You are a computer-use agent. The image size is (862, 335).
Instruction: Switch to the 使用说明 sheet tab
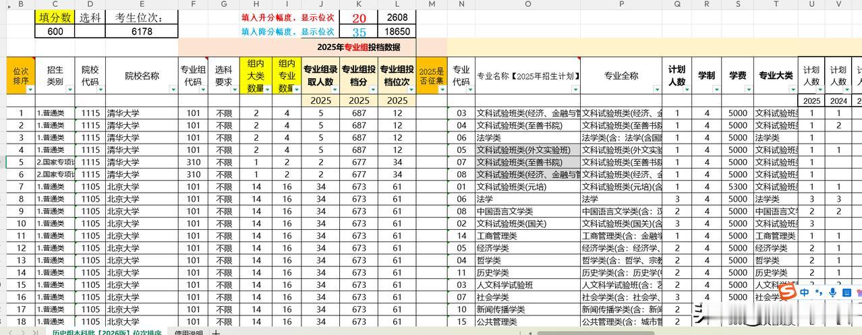tap(189, 332)
